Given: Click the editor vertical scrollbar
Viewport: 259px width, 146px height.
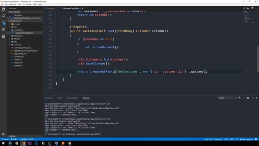Looking at the screenshot, I should [x=258, y=59].
